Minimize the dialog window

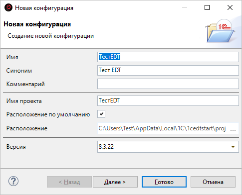(x=185, y=7)
